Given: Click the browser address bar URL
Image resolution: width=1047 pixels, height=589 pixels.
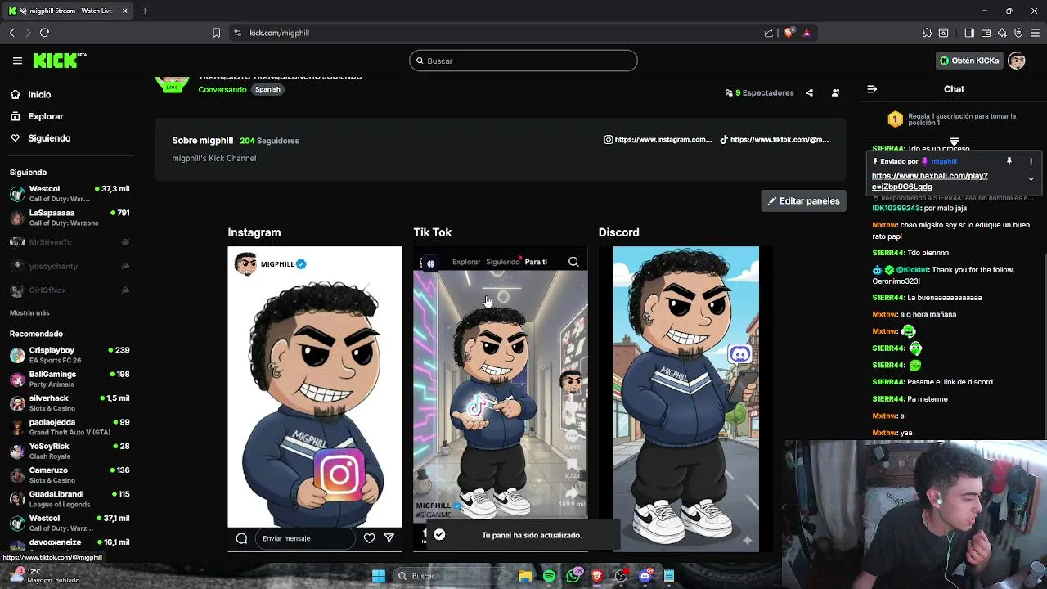Looking at the screenshot, I should point(279,33).
